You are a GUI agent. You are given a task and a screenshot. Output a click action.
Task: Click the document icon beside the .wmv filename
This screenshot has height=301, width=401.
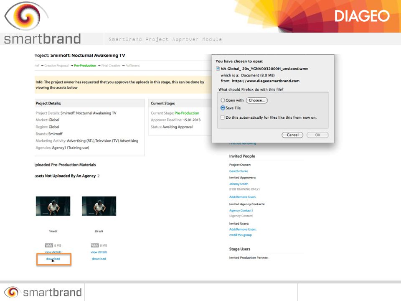pos(218,69)
